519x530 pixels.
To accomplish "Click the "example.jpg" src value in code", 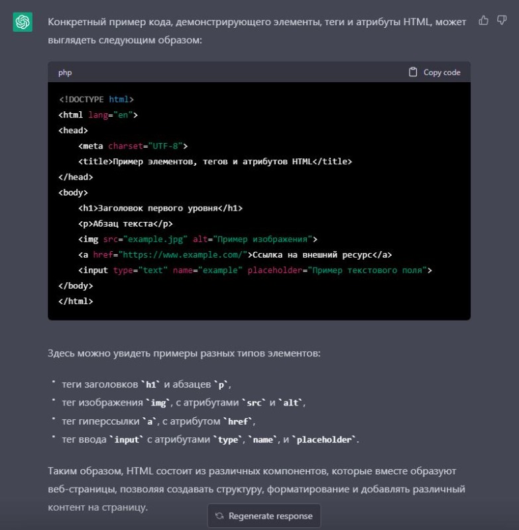I will click(x=154, y=239).
